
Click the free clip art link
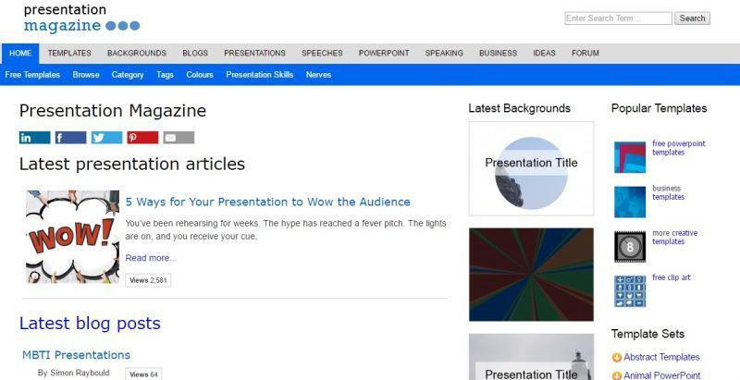[672, 277]
